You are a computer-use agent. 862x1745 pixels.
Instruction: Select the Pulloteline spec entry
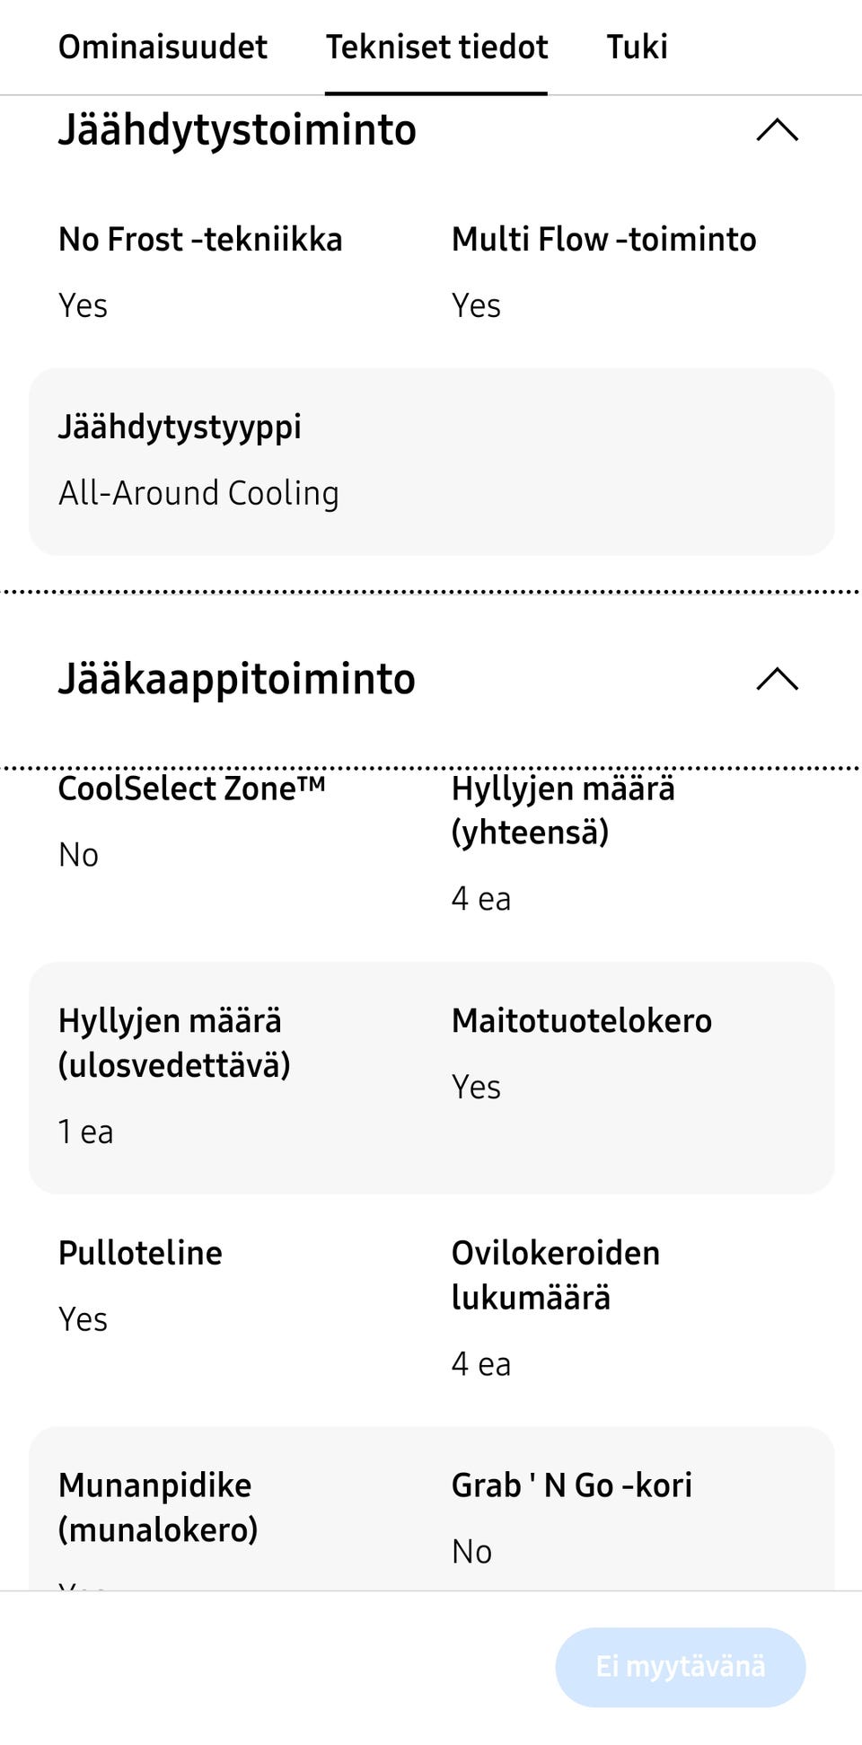[x=139, y=1252]
